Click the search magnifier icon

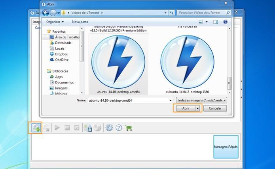point(228,13)
